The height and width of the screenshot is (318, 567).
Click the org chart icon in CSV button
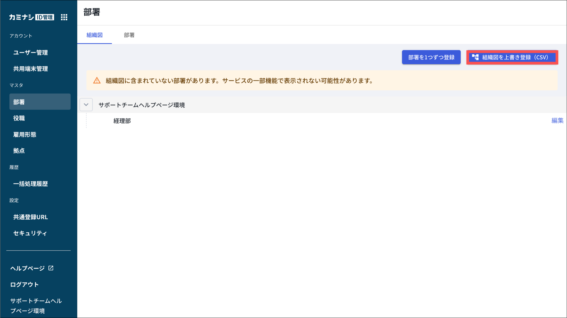(x=475, y=57)
